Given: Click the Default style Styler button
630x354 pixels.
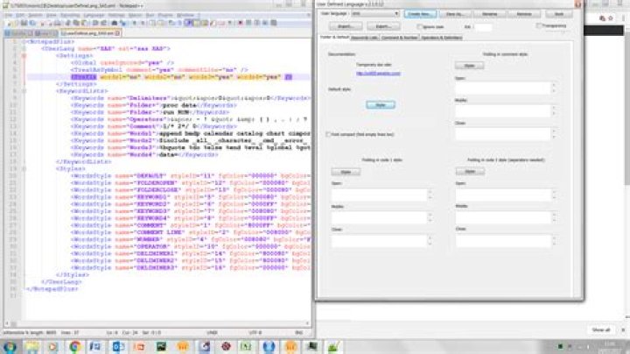Looking at the screenshot, I should point(381,105).
